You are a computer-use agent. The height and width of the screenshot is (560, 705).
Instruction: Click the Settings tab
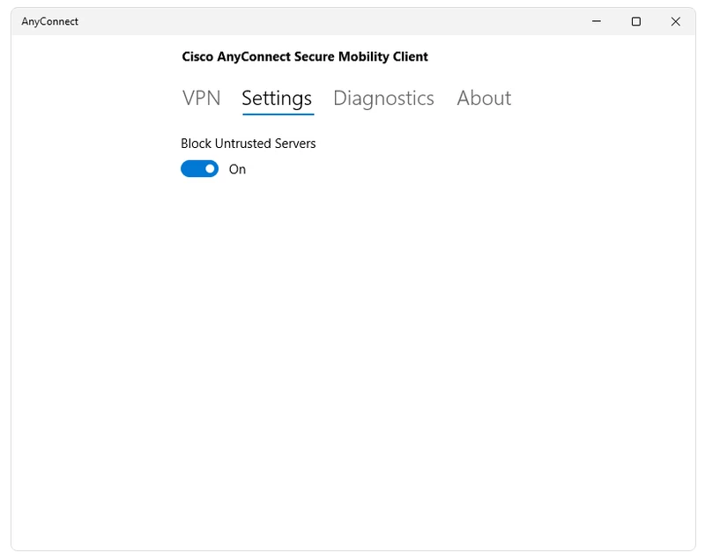pos(277,99)
